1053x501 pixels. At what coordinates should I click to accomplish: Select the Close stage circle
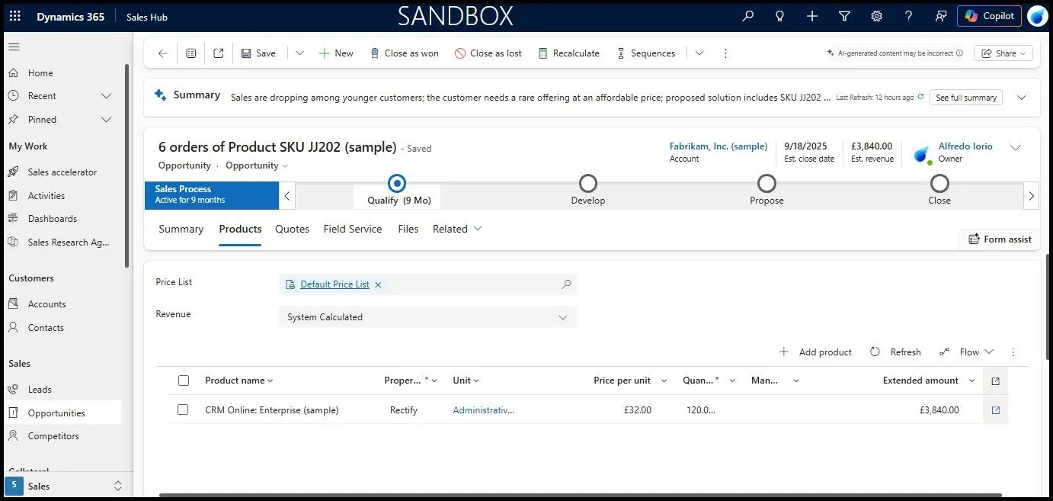click(x=939, y=183)
